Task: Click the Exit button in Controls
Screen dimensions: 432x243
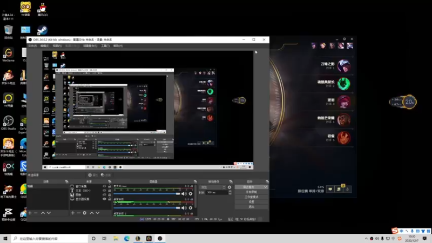Action: tap(251, 207)
